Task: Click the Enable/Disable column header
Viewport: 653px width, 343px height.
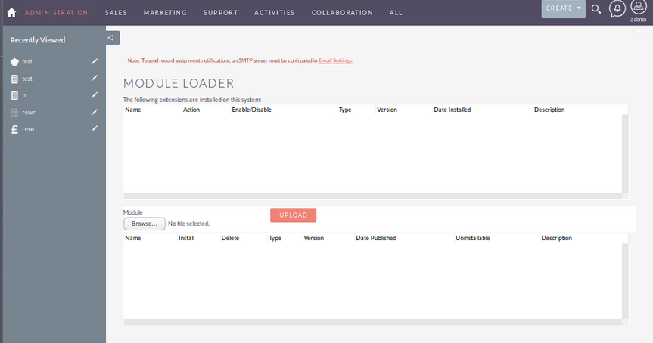Action: click(251, 110)
